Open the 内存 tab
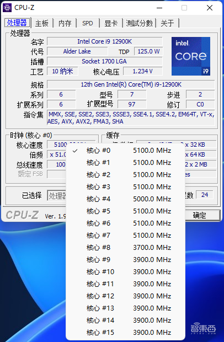This screenshot has height=342, width=224. coord(65,23)
